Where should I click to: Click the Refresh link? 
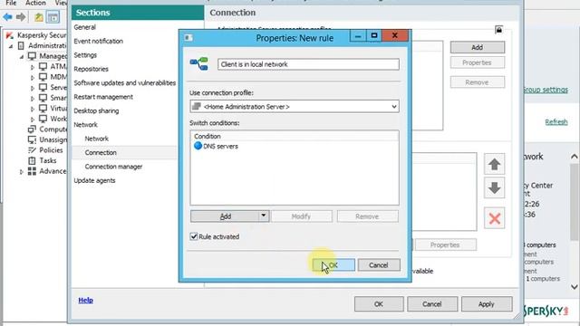click(556, 122)
